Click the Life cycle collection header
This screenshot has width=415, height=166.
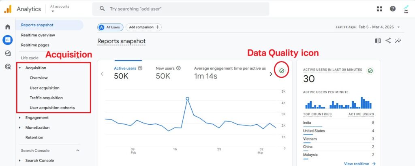click(30, 58)
